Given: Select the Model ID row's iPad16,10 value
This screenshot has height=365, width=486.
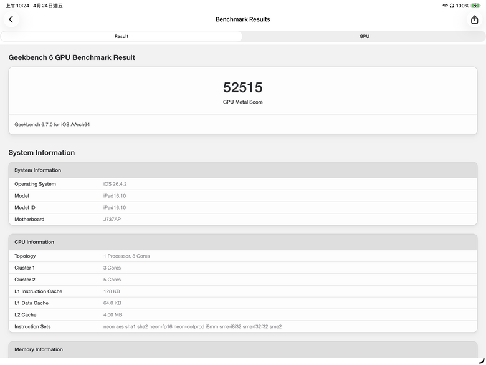Looking at the screenshot, I should click(115, 208).
